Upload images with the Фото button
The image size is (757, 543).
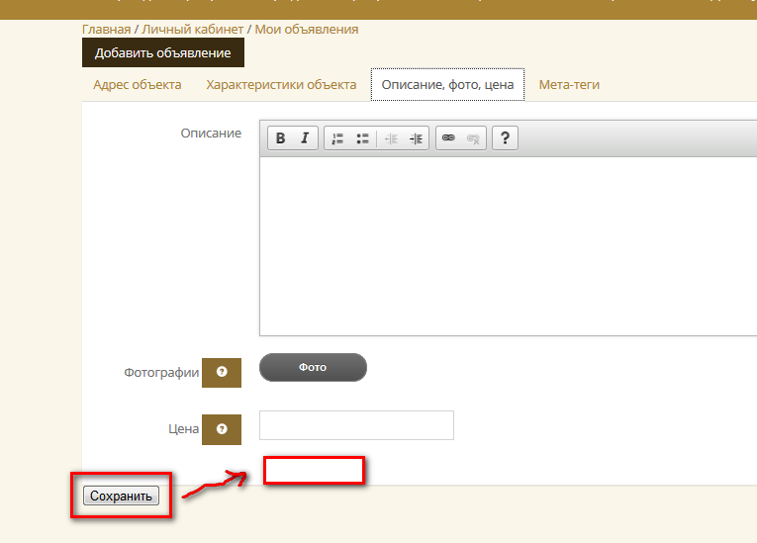tap(313, 367)
